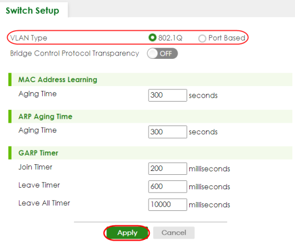Image resolution: width=295 pixels, height=242 pixels.
Task: Toggle the Bridge Control Protocol Transparency switch
Action: pos(162,53)
